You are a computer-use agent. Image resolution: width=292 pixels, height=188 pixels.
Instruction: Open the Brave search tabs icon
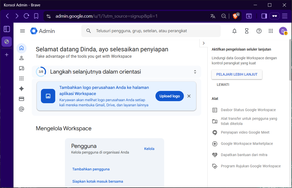[x=249, y=16]
